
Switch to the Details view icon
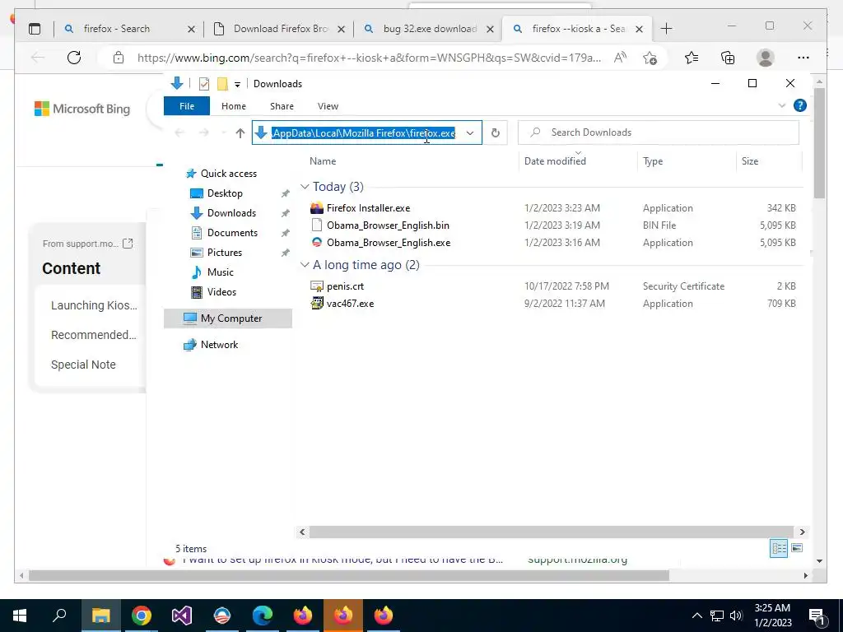pos(779,548)
